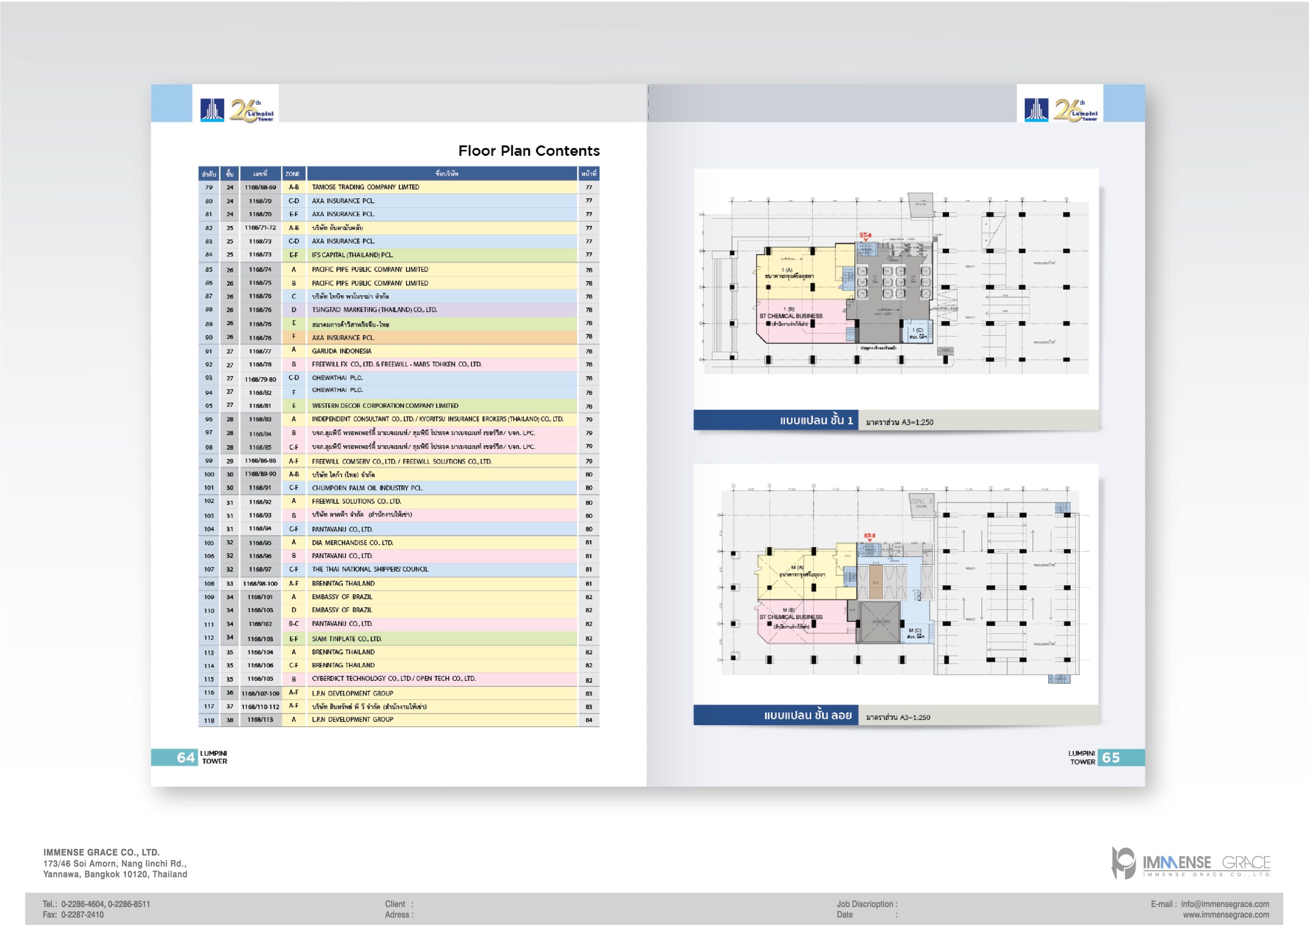Click the Client field in footer
Viewport: 1309px width, 925px height.
(398, 904)
